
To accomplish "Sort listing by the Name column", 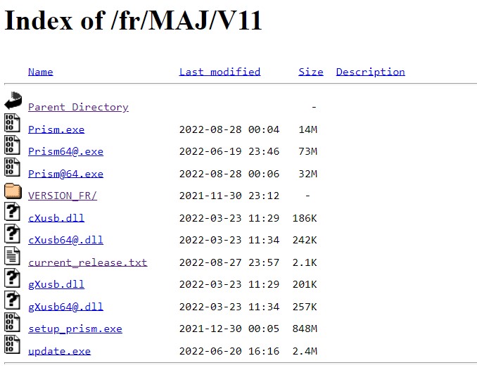I will click(x=40, y=72).
